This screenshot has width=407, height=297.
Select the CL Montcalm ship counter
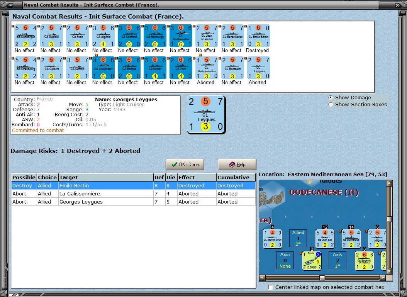pos(232,68)
